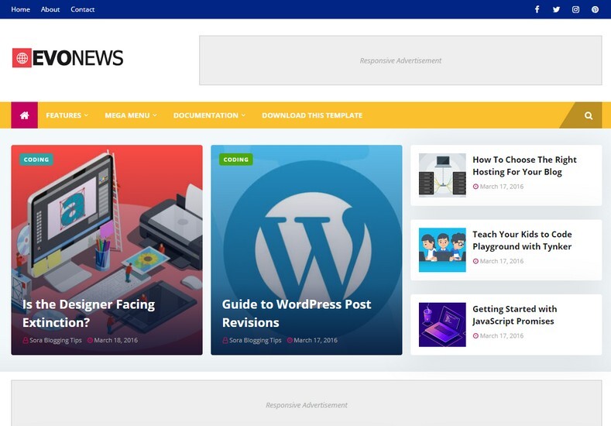Click the lower Responsive Advertisement banner
The width and height of the screenshot is (611, 426).
coord(307,404)
